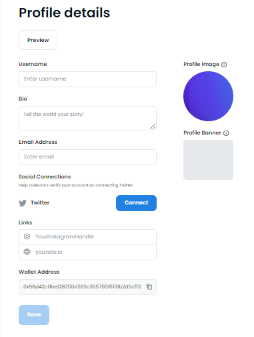Click the Save button
This screenshot has height=337, width=254.
point(34,315)
